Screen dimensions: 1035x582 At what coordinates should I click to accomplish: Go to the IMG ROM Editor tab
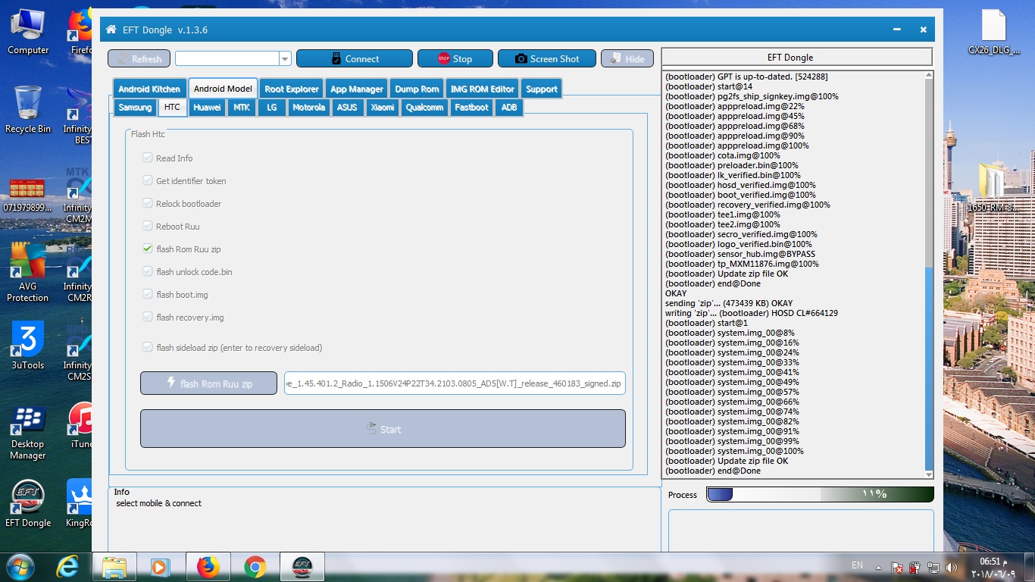482,89
